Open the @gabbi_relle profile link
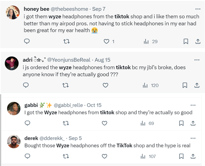The image size is (205, 166). tap(69, 105)
